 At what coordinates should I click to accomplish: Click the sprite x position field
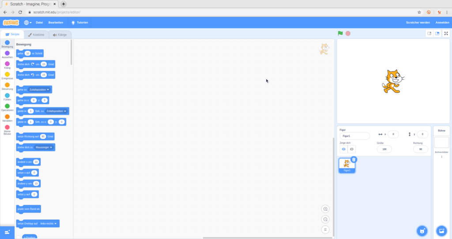(x=393, y=134)
